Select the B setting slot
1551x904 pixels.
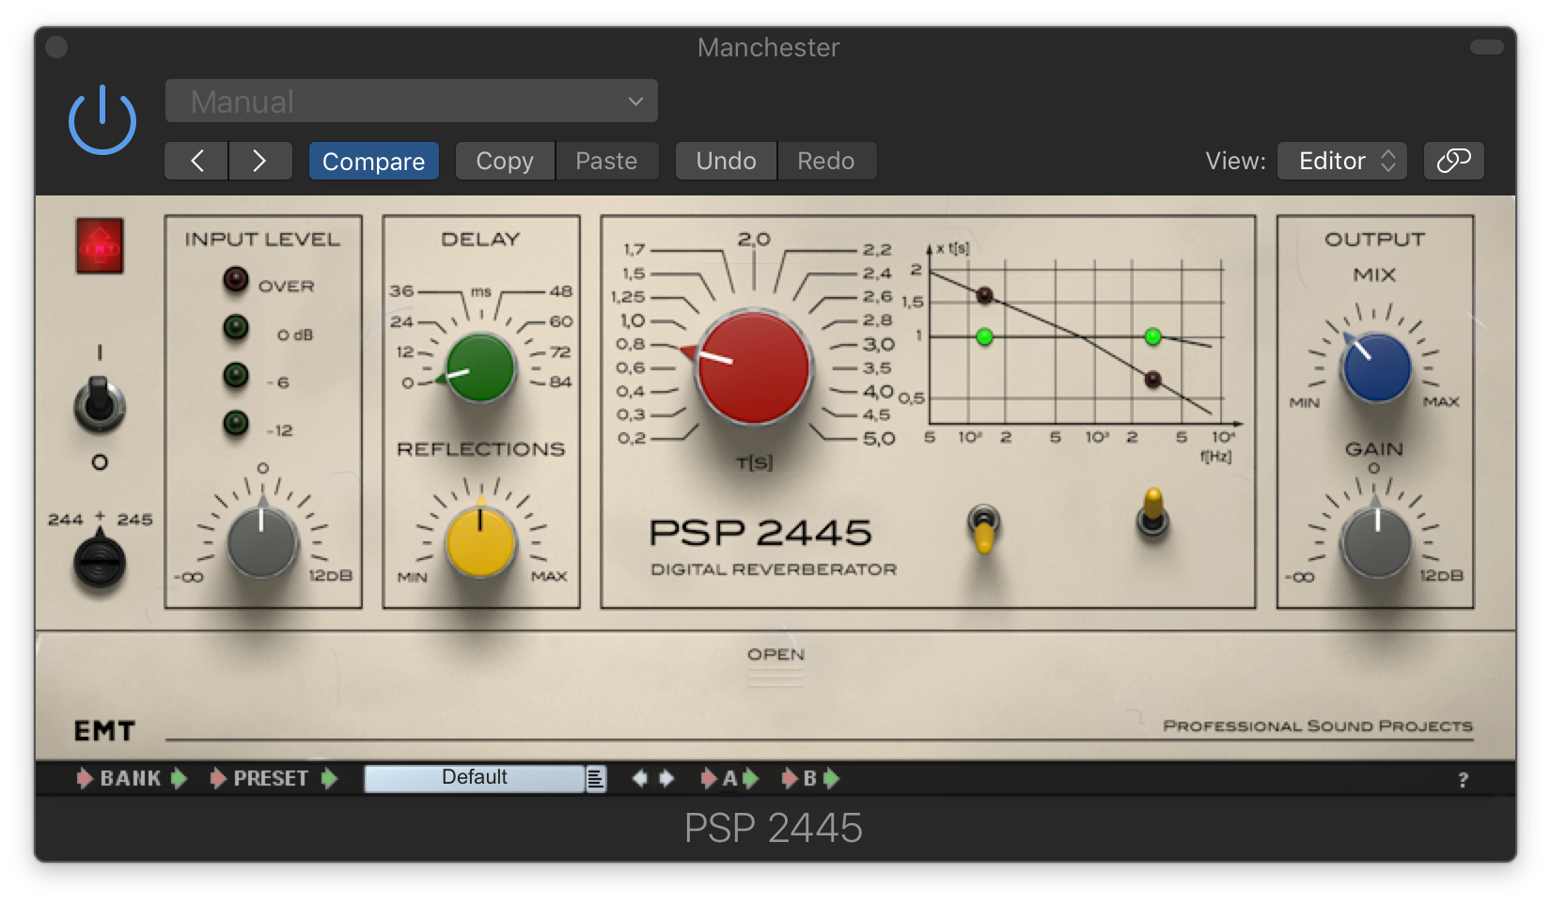(810, 778)
